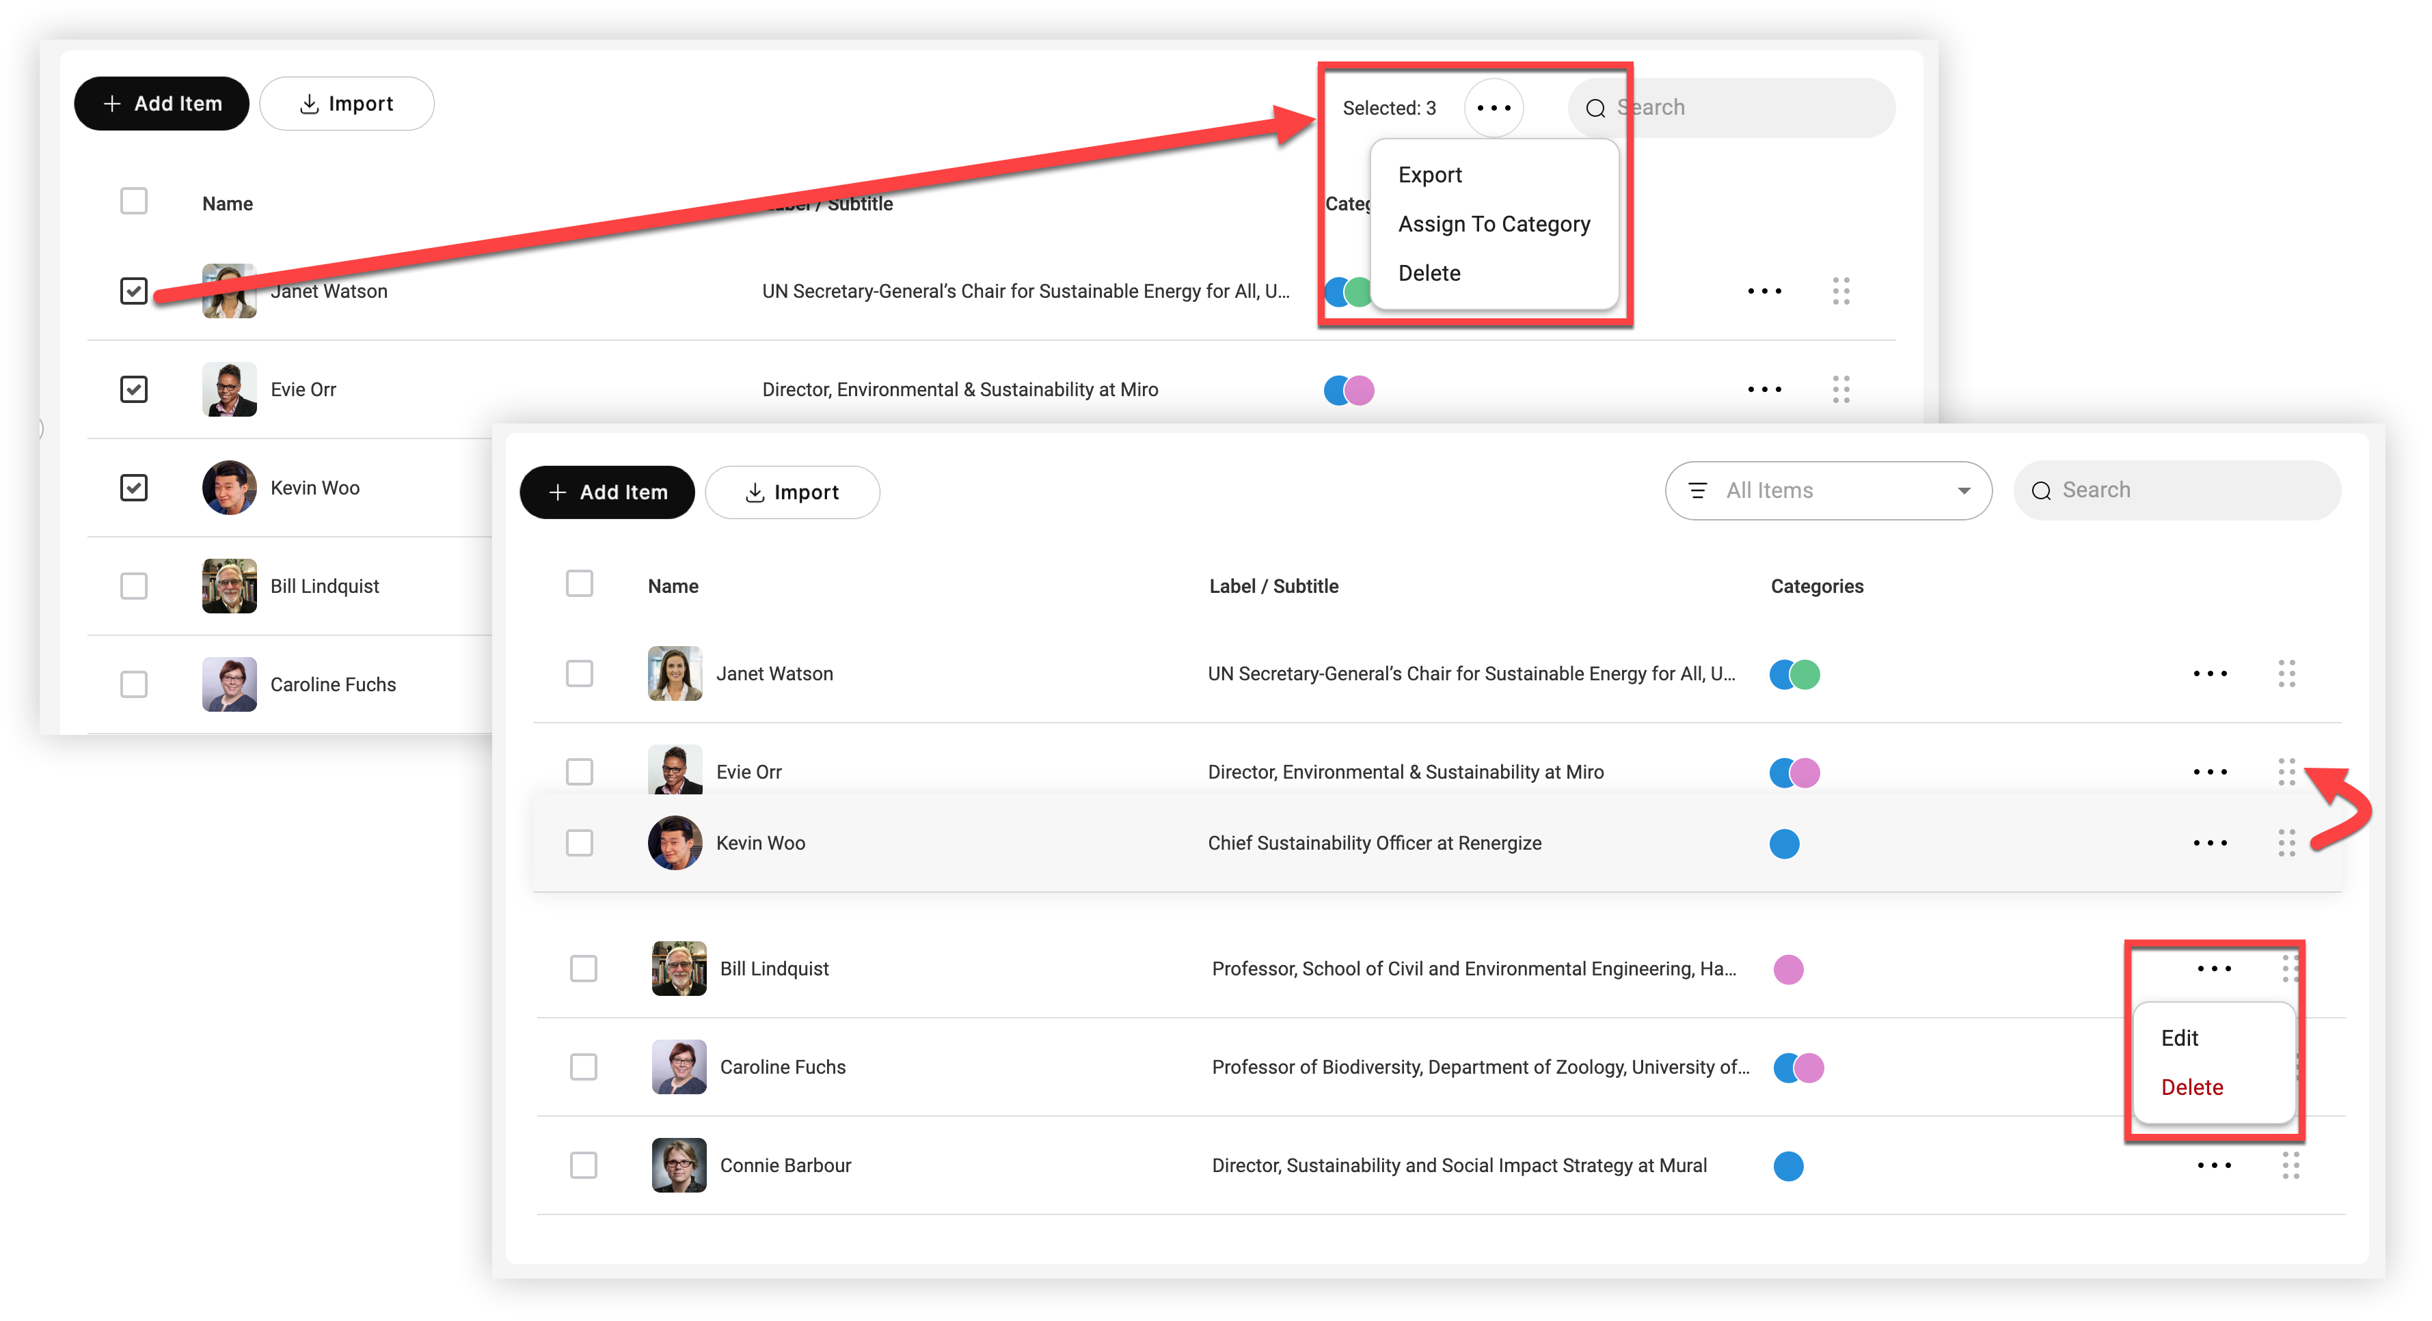Uncheck Janet Watson's checkbox in back window
This screenshot has width=2432, height=1321.
coord(134,290)
